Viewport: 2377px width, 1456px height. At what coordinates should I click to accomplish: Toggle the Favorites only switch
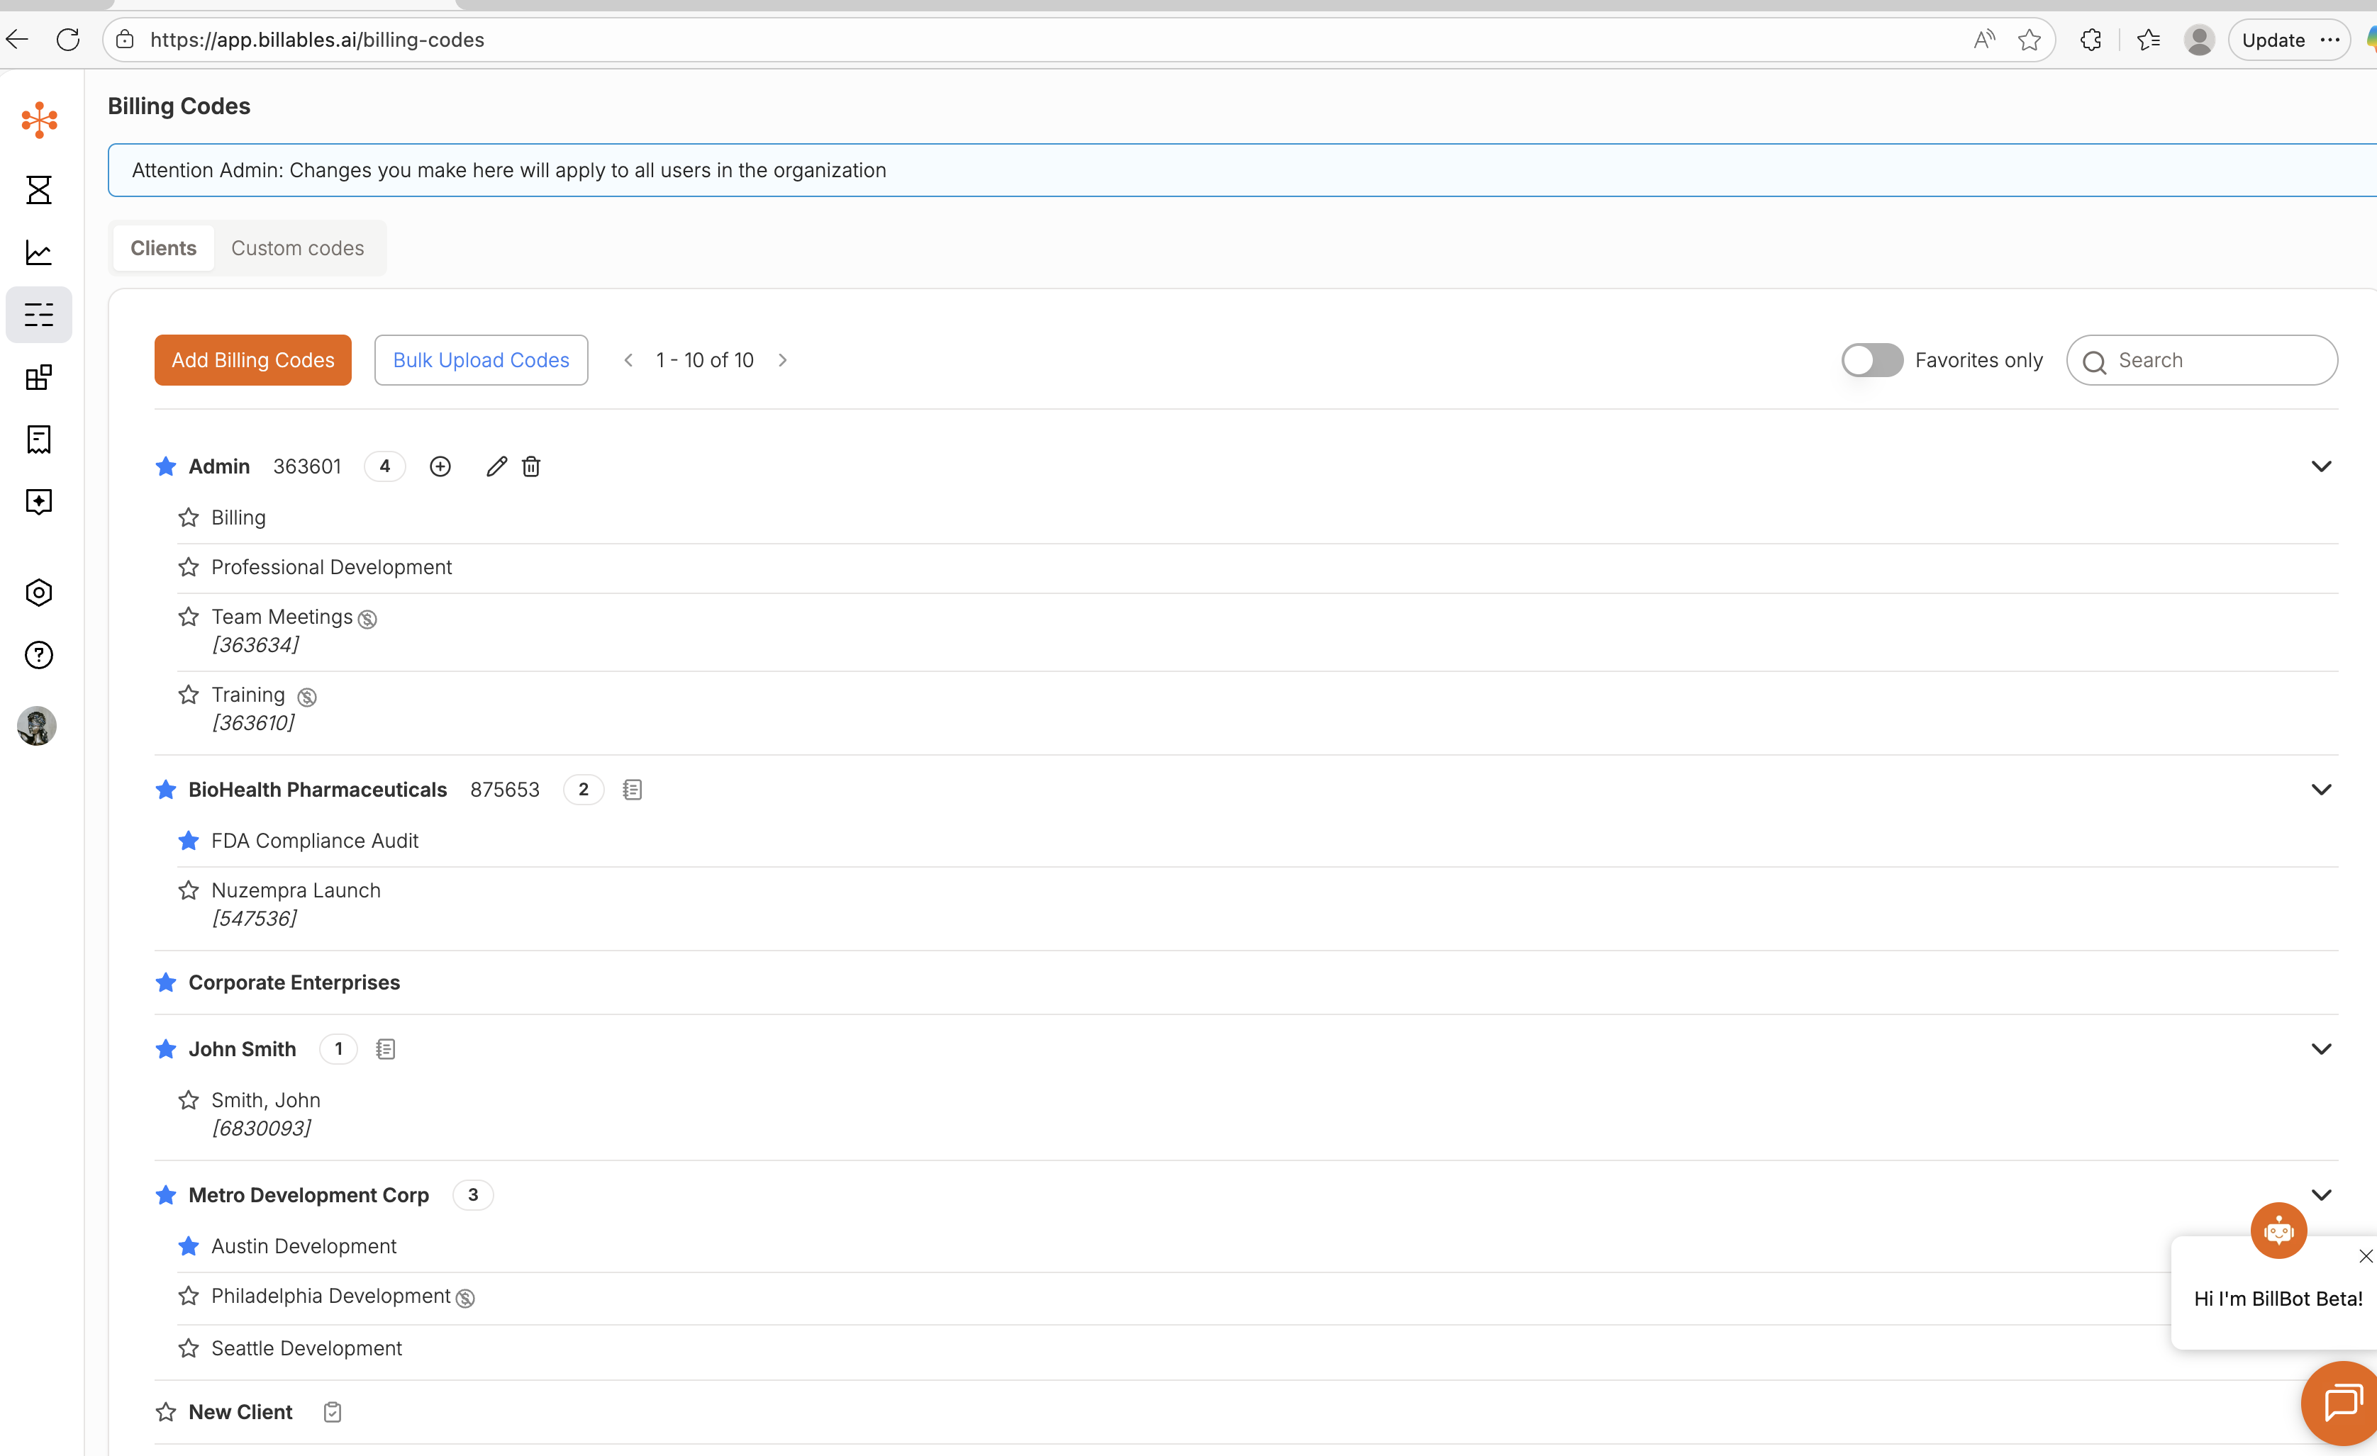(1871, 361)
